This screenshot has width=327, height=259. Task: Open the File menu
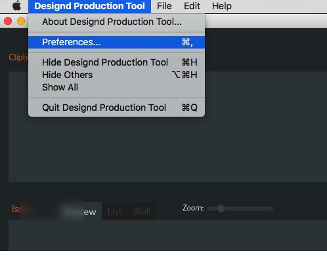[x=164, y=6]
